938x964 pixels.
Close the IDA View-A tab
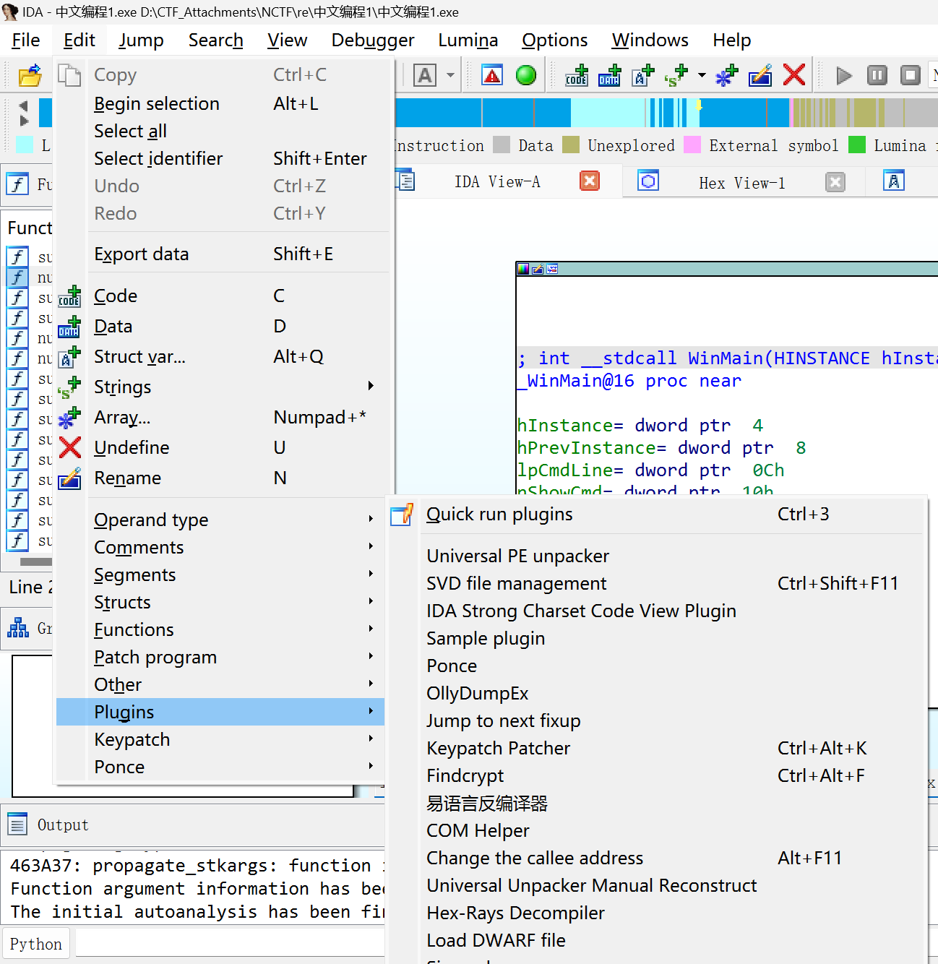[x=590, y=181]
